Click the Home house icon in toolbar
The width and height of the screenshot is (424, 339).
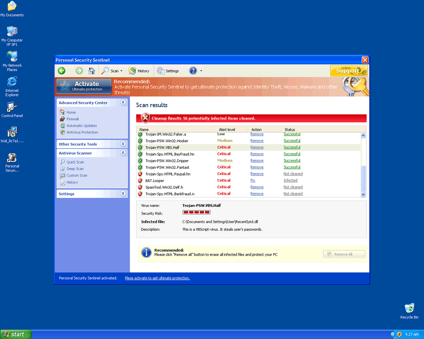click(92, 71)
